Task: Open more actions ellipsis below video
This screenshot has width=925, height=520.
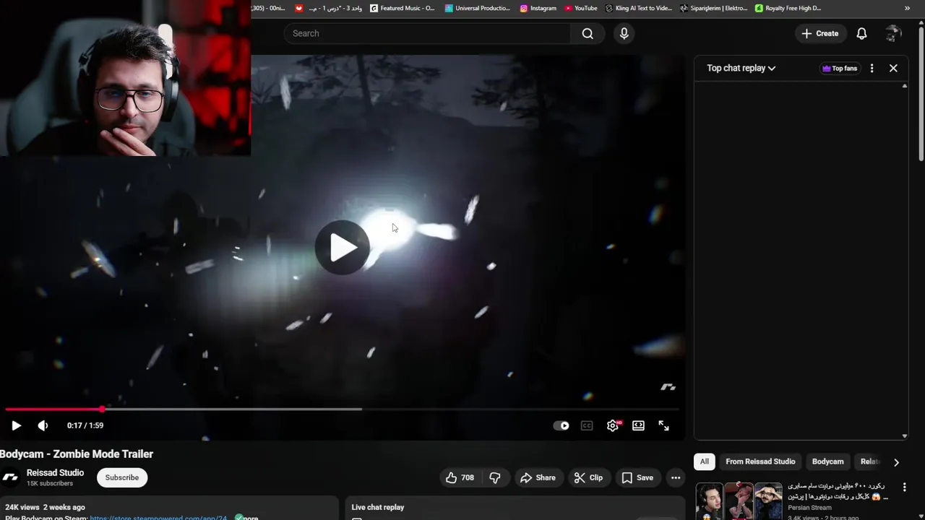Action: click(676, 477)
